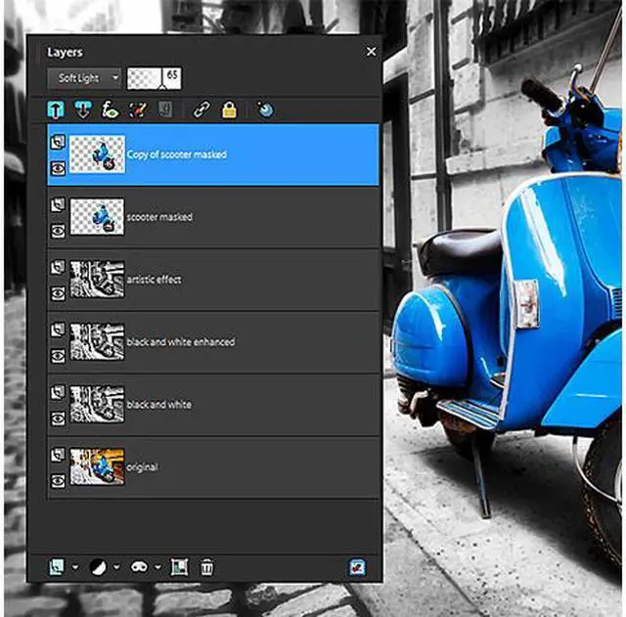The height and width of the screenshot is (617, 626).
Task: Click the layer effects fx icon
Action: click(x=110, y=110)
